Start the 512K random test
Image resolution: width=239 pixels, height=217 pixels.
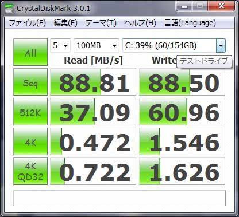30,112
